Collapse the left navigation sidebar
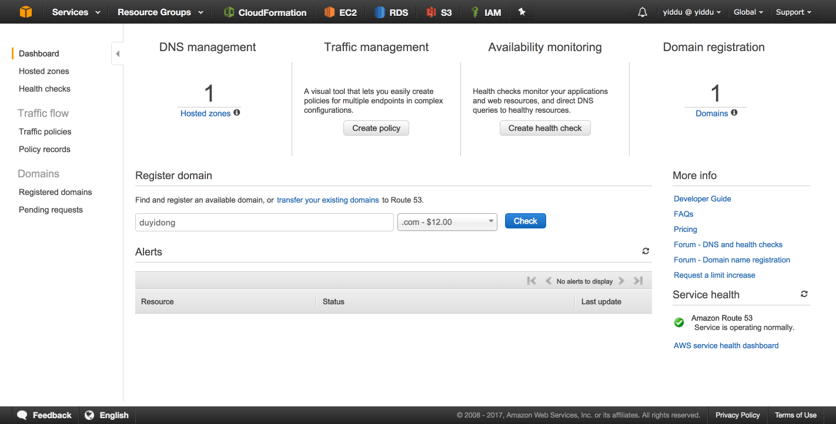 [x=118, y=54]
